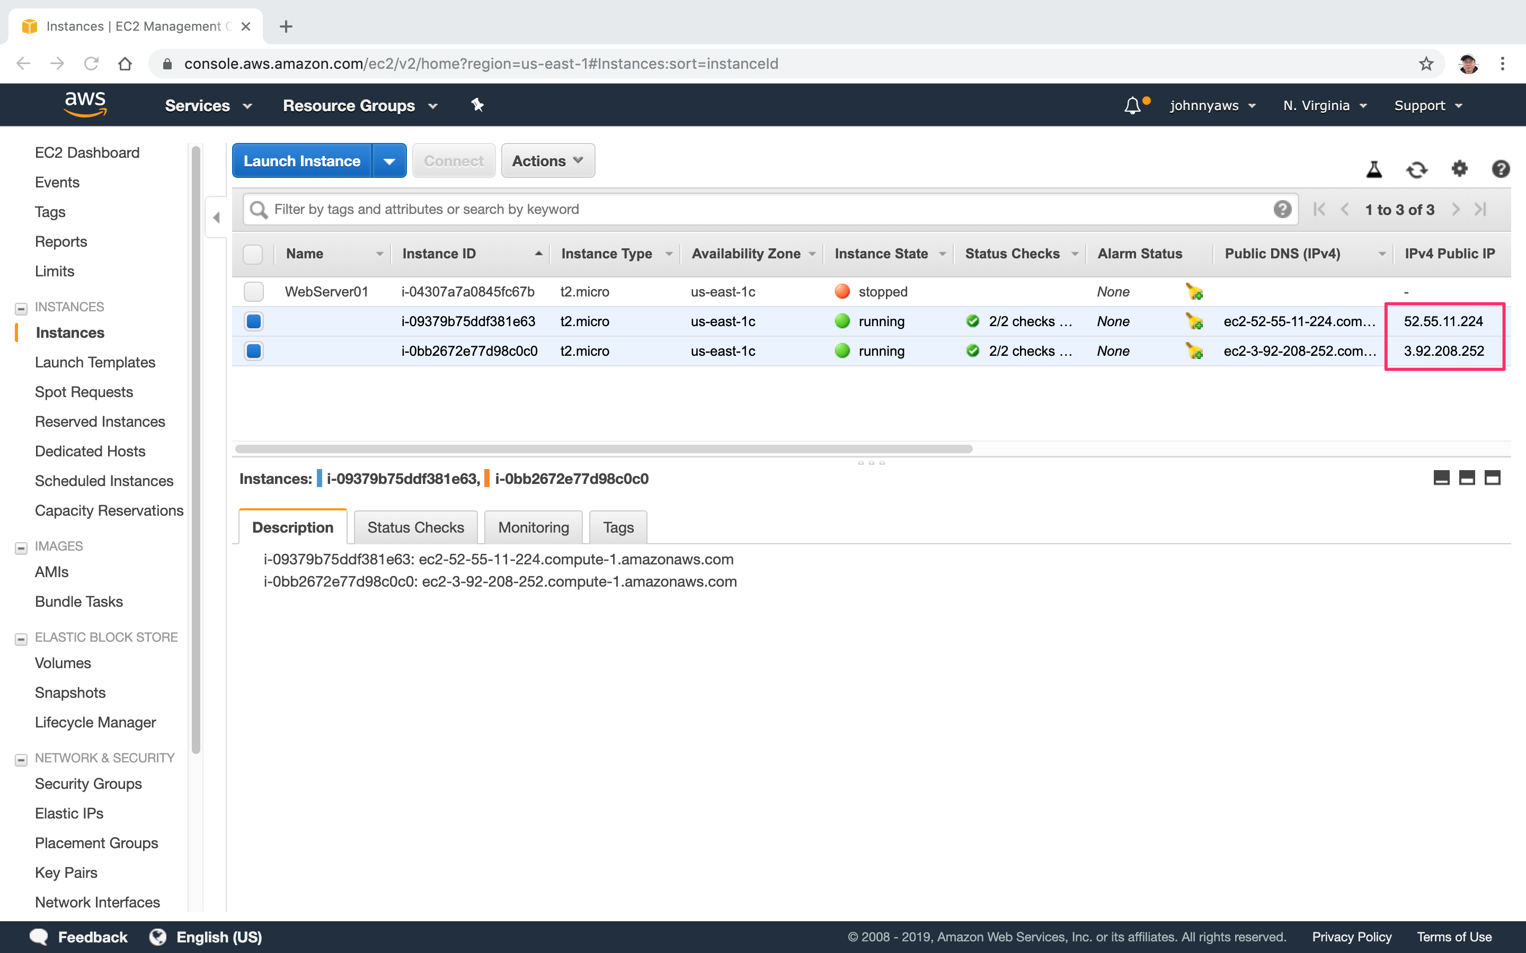Open the help question mark icon
Image resolution: width=1526 pixels, height=953 pixels.
1501,168
